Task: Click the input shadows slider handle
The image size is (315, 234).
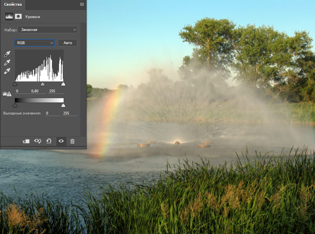Action: (x=15, y=84)
